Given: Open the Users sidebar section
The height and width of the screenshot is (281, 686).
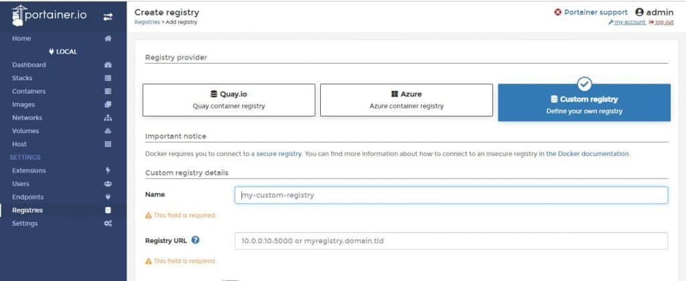Looking at the screenshot, I should click(x=21, y=183).
